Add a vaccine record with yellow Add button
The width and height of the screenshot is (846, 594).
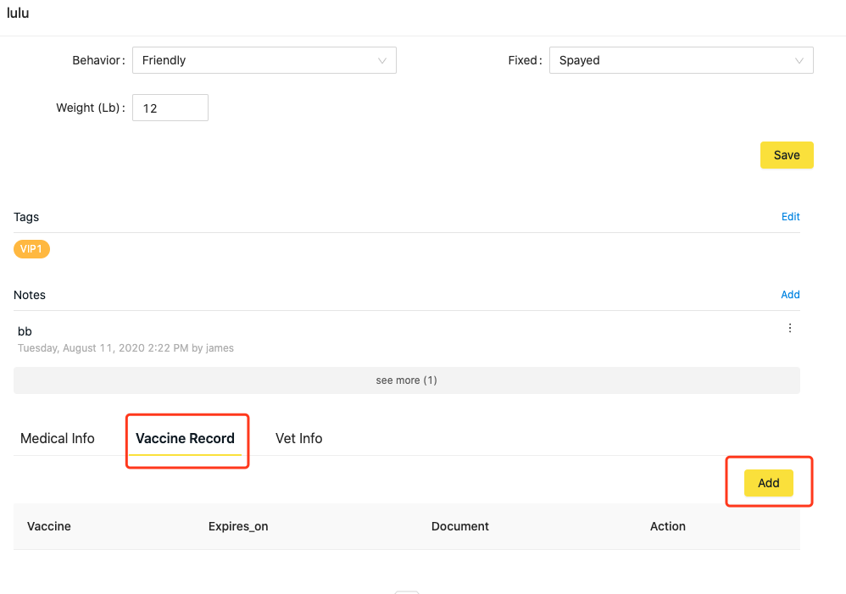(769, 483)
